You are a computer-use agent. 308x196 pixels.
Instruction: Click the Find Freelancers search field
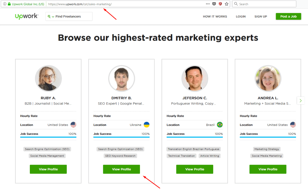click(69, 16)
